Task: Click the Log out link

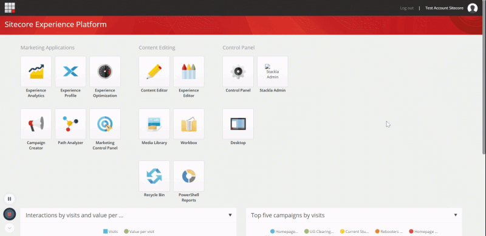Action: 406,8
